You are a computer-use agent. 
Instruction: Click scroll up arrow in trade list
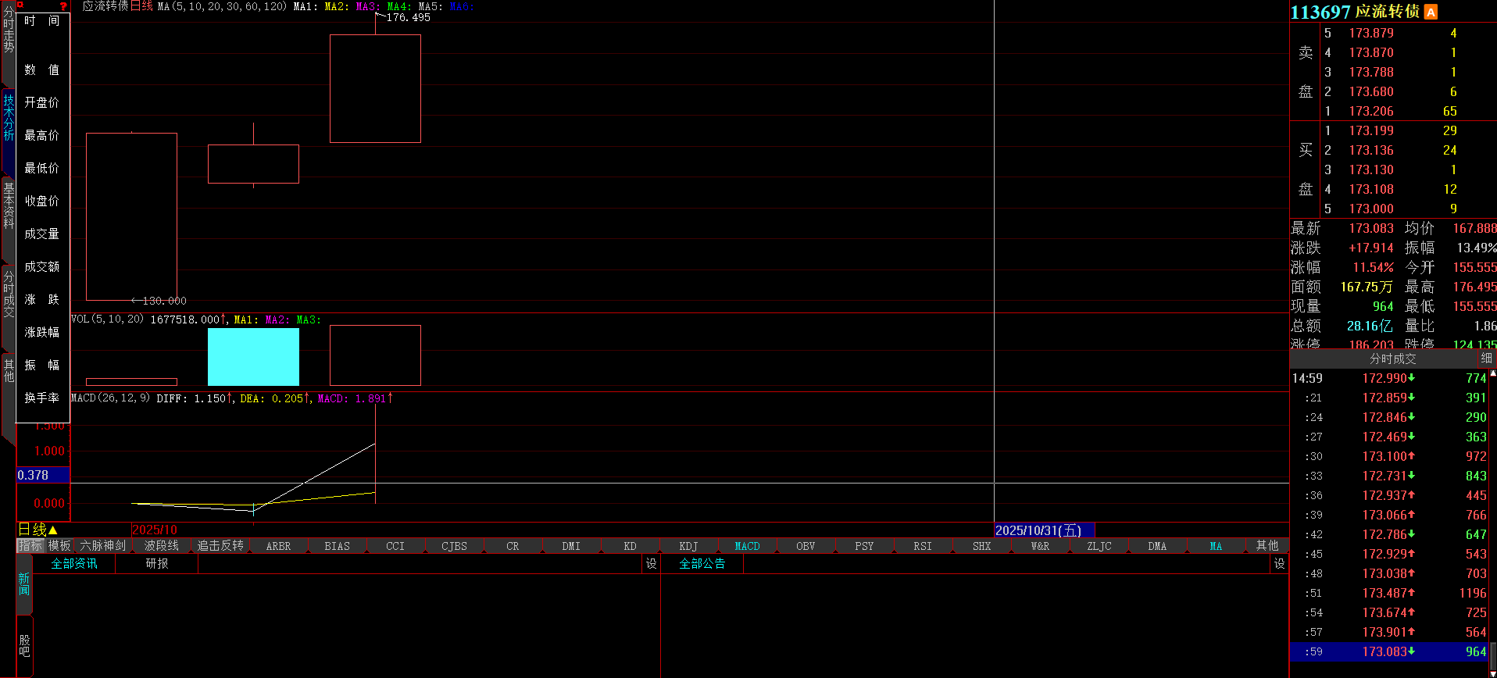click(x=1493, y=374)
